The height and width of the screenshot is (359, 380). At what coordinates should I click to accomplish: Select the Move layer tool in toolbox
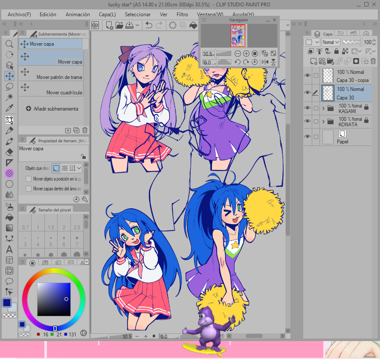tap(9, 76)
